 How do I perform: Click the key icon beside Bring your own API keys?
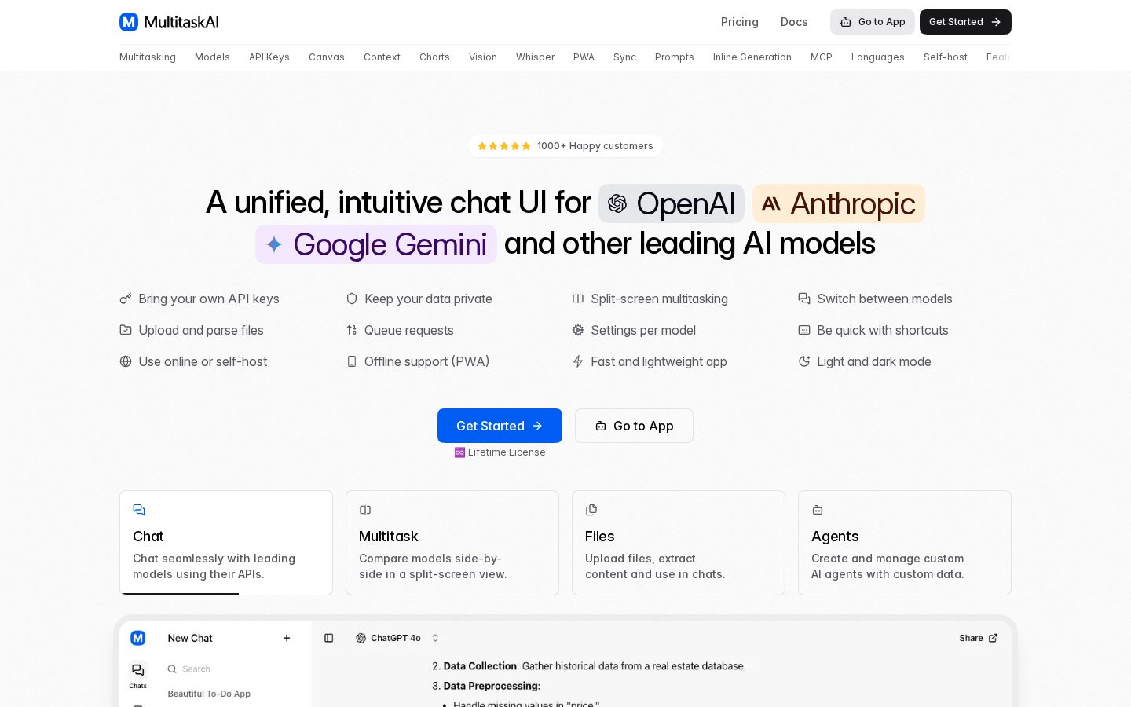pyautogui.click(x=126, y=299)
